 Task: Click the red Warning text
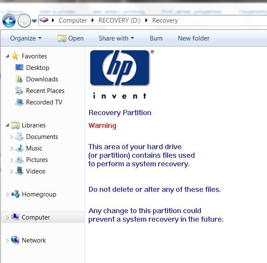[102, 125]
